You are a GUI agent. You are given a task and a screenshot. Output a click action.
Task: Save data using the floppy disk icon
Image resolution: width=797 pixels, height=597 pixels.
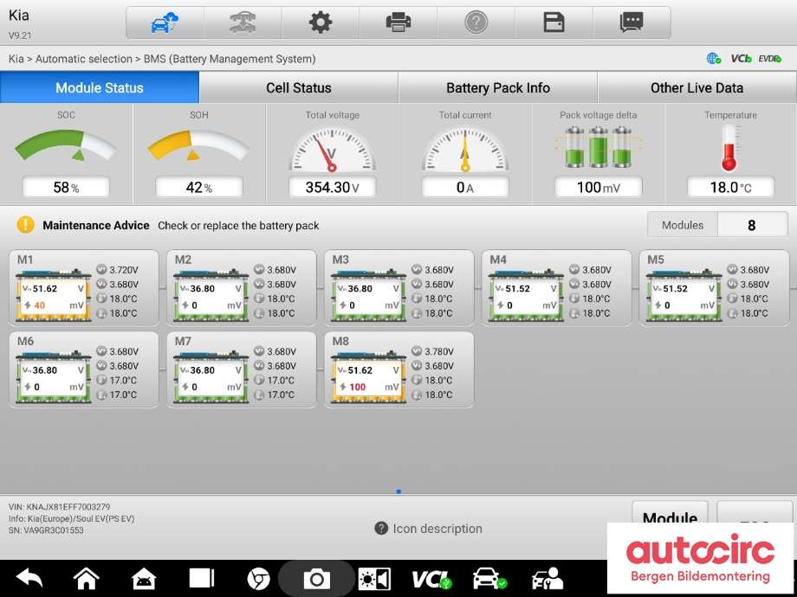coord(554,22)
